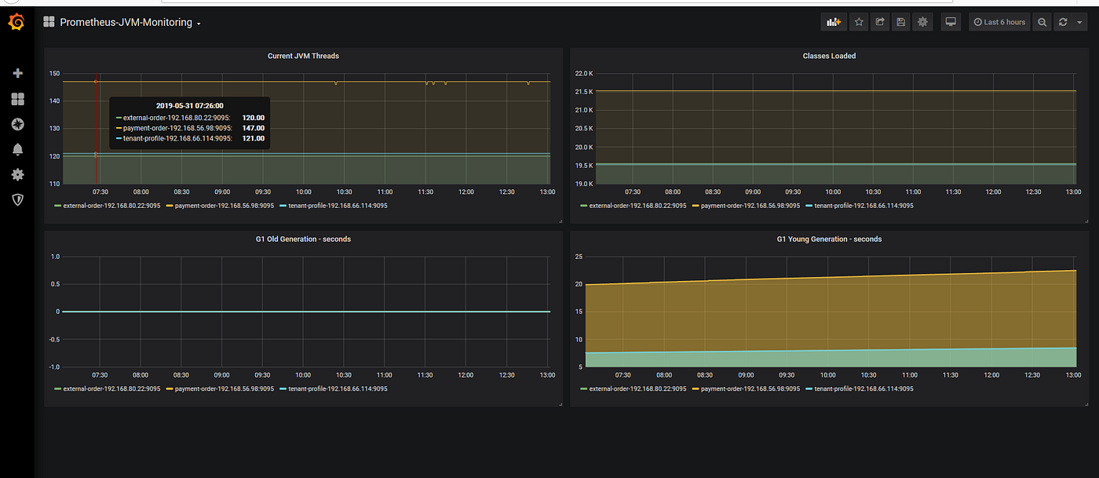Open the Add panel icon in the toolbar
Viewport: 1099px width, 478px height.
(x=834, y=21)
